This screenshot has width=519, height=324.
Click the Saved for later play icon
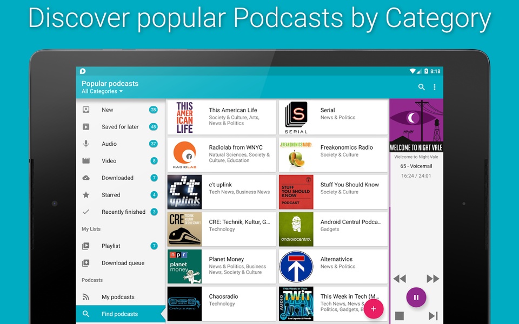pyautogui.click(x=86, y=126)
